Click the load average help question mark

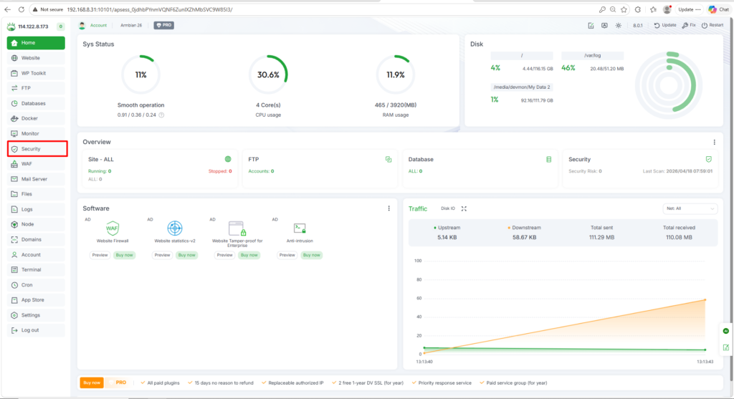pyautogui.click(x=161, y=115)
